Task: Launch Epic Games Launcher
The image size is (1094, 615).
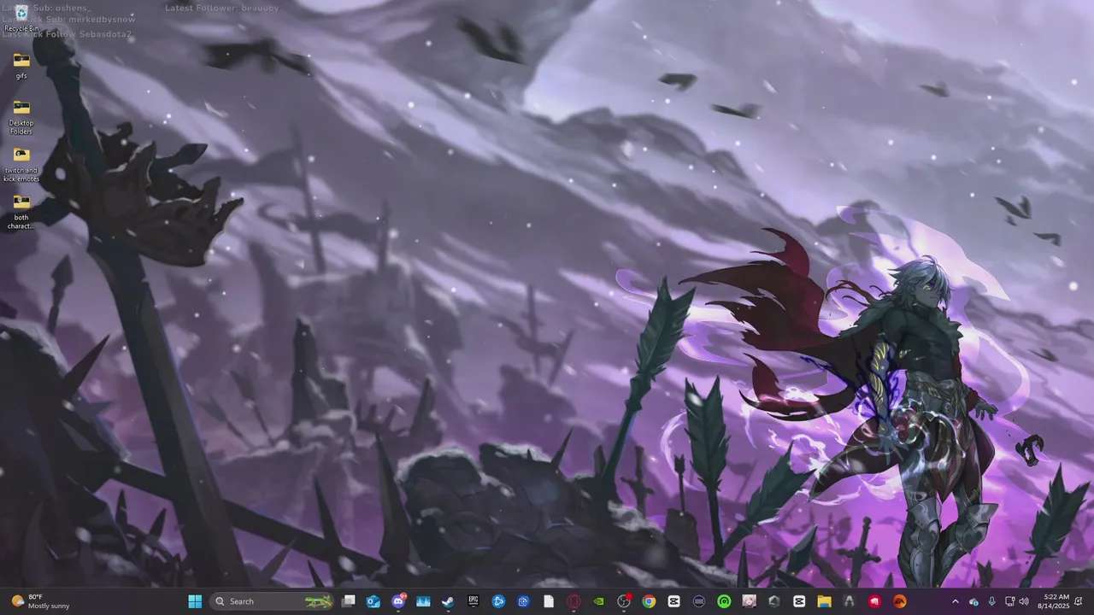Action: (x=473, y=601)
